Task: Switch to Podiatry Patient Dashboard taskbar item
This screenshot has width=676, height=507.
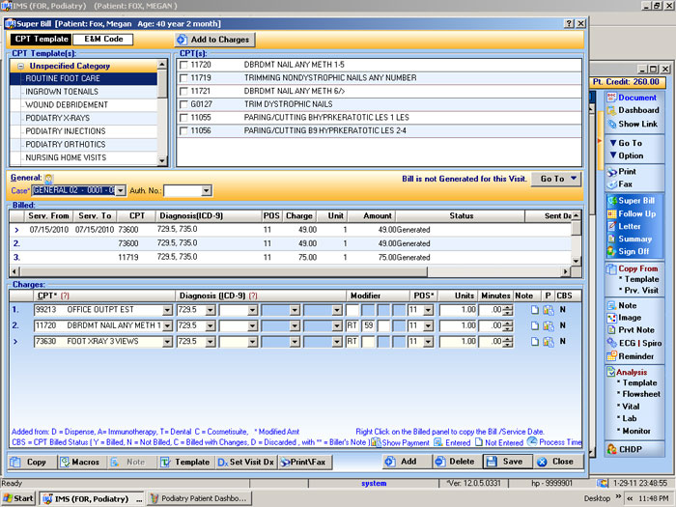Action: [x=199, y=498]
